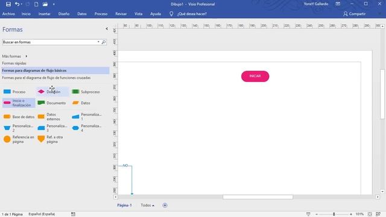
Task: Open the undo history dropdown arrow
Action: click(x=22, y=4)
